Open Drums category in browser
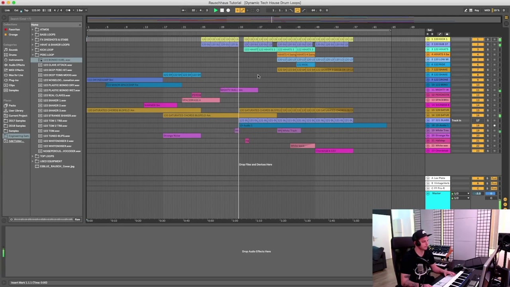 tap(13, 55)
